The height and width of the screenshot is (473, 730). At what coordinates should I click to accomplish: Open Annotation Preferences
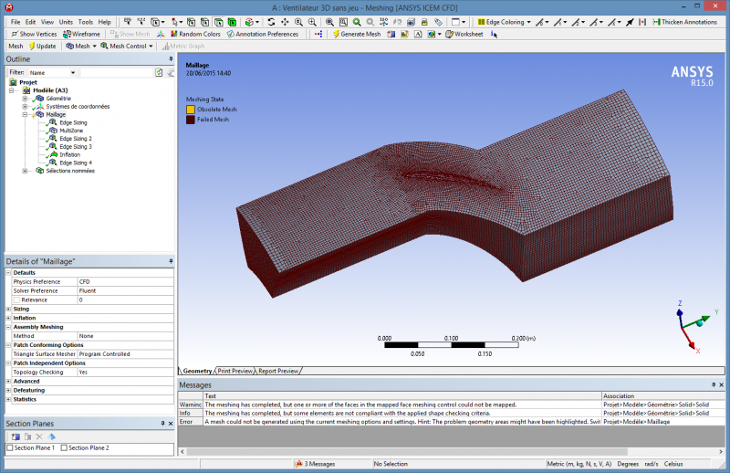tap(262, 34)
